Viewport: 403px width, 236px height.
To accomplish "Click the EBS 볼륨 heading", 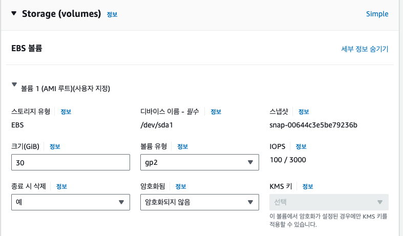I will (27, 49).
